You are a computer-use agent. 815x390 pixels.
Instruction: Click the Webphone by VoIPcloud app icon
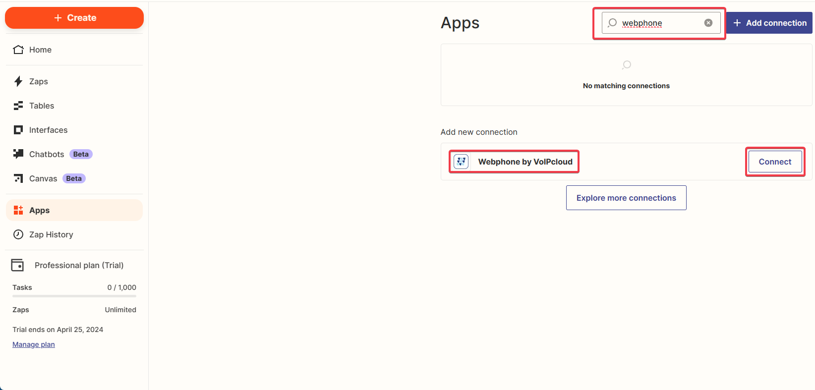[461, 162]
